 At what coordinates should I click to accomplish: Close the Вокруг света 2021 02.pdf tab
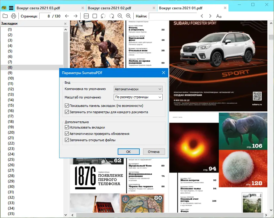(x=154, y=8)
